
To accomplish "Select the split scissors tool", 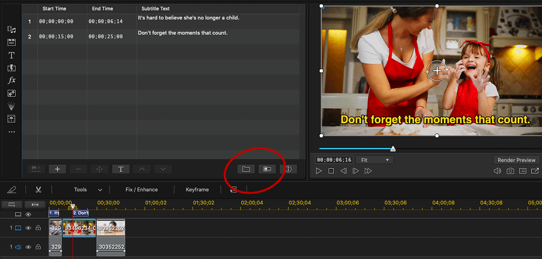I will coord(38,189).
